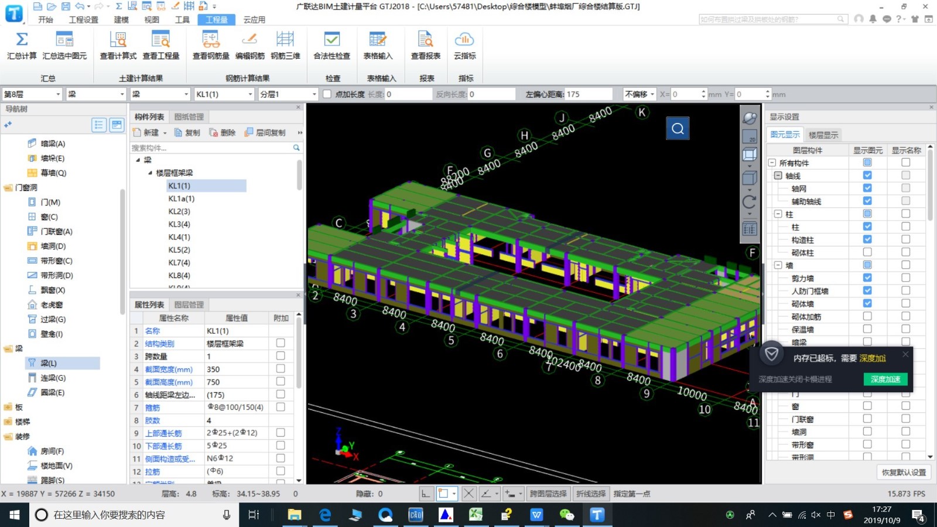Open 第8层 floor dropdown

(x=32, y=94)
